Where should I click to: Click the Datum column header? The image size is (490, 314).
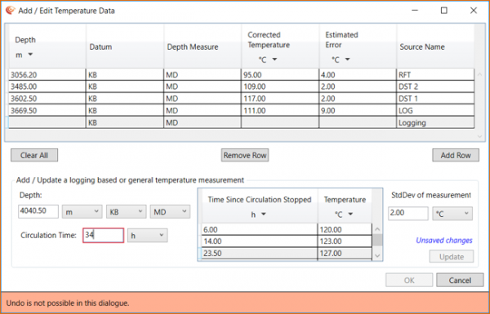125,46
